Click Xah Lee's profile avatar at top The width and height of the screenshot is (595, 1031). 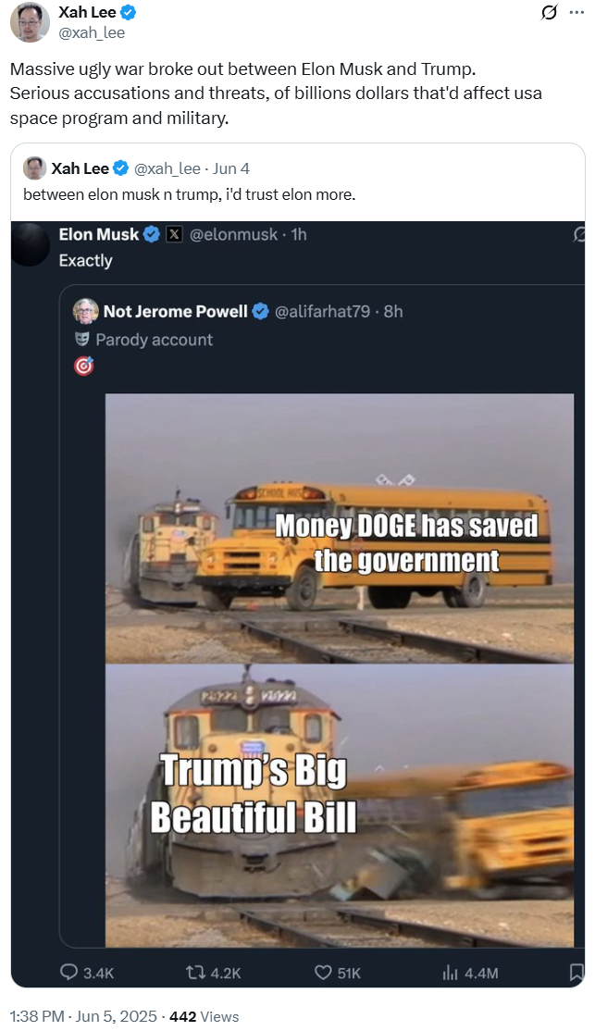point(30,22)
